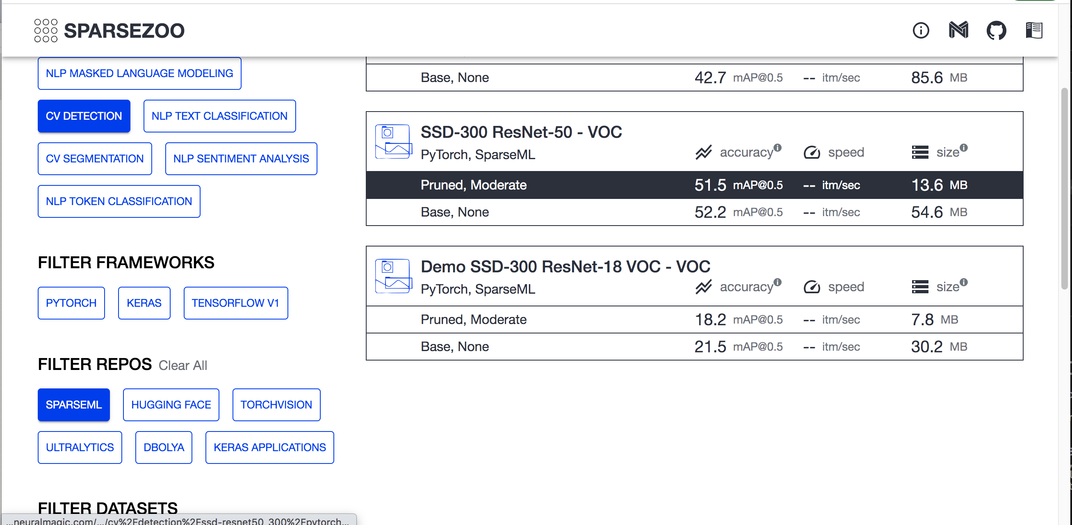This screenshot has height=525, width=1072.
Task: Enable the PyTorch framework filter
Action: [71, 303]
